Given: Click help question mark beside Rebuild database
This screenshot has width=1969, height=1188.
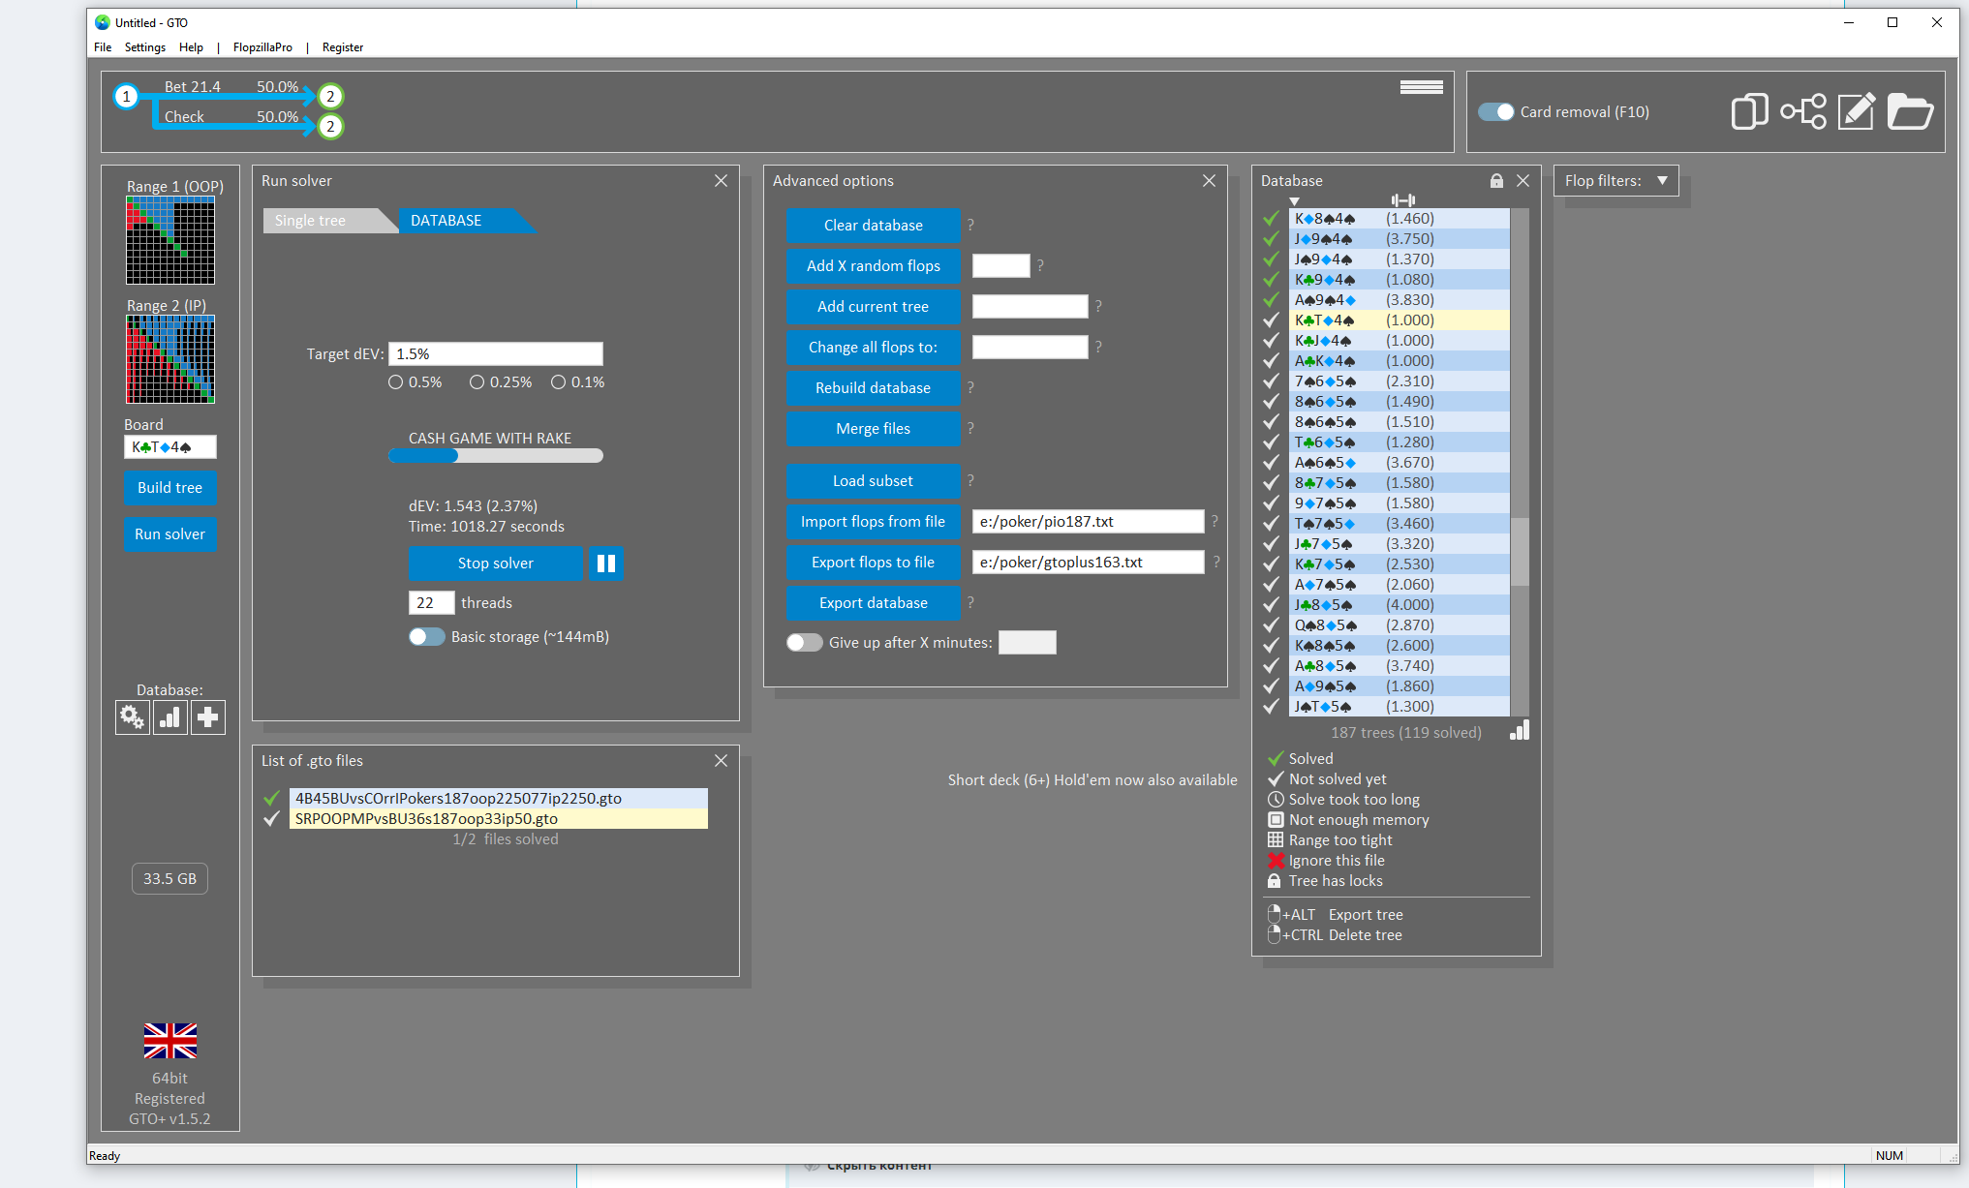Looking at the screenshot, I should pos(970,388).
